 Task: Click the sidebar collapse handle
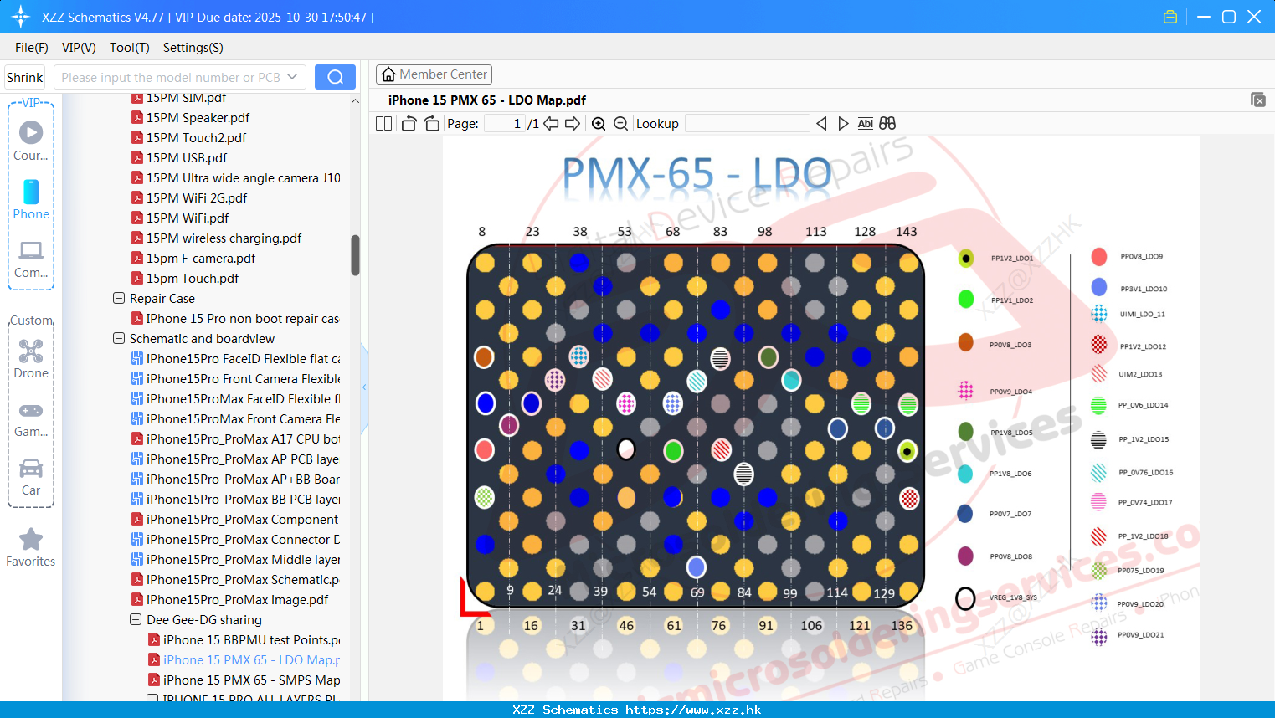click(x=364, y=387)
